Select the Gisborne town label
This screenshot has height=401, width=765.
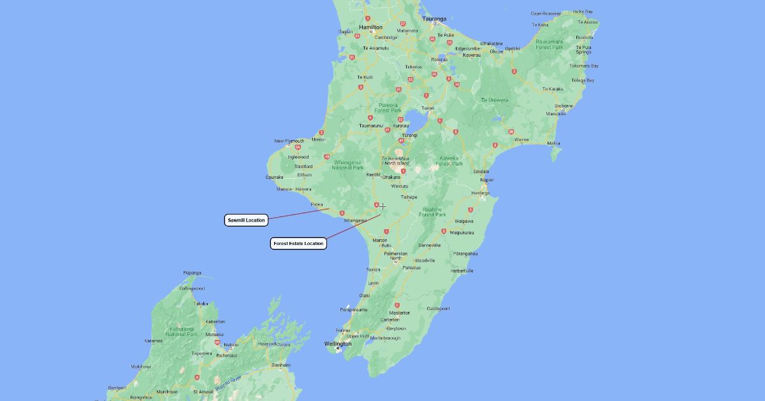[564, 106]
